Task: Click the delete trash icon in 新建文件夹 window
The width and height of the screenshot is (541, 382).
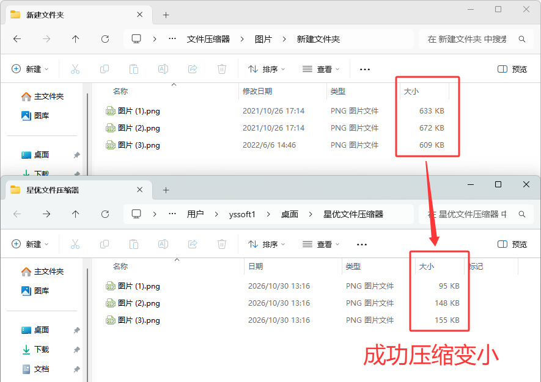Action: point(222,69)
